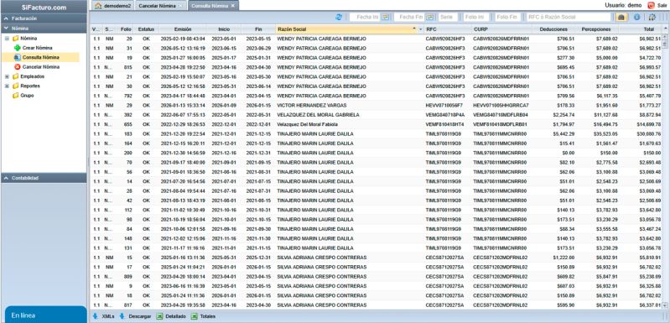This screenshot has height=323, width=670.
Task: Open the Razón Social column dropdown menu
Action: point(420,29)
